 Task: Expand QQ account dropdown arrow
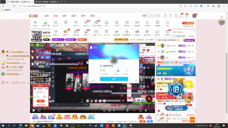point(127,66)
